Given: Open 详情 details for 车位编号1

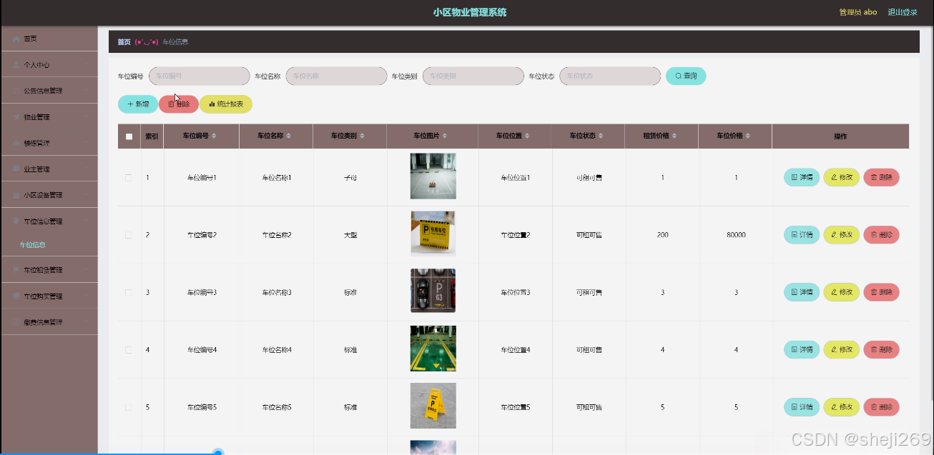Looking at the screenshot, I should pyautogui.click(x=800, y=177).
